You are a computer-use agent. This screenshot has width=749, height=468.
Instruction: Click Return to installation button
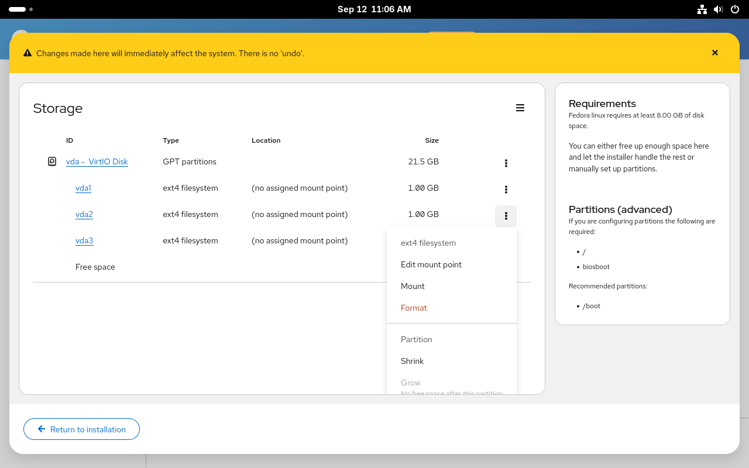click(81, 429)
